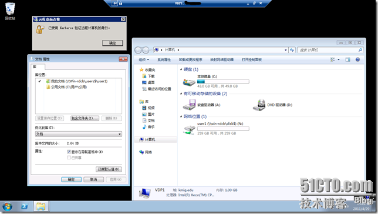Click Open Control Panel toolbar item
Image resolution: width=378 pixels, height=214 pixels.
tap(251, 59)
